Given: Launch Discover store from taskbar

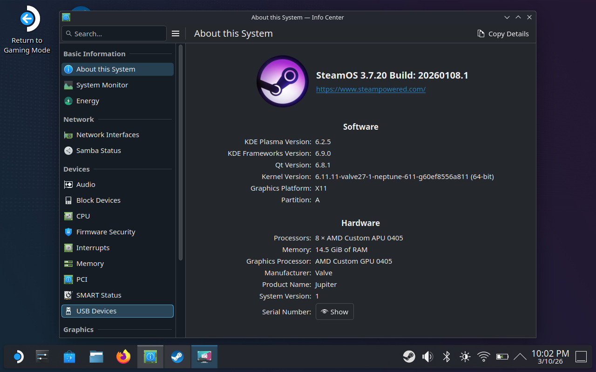Looking at the screenshot, I should 69,357.
